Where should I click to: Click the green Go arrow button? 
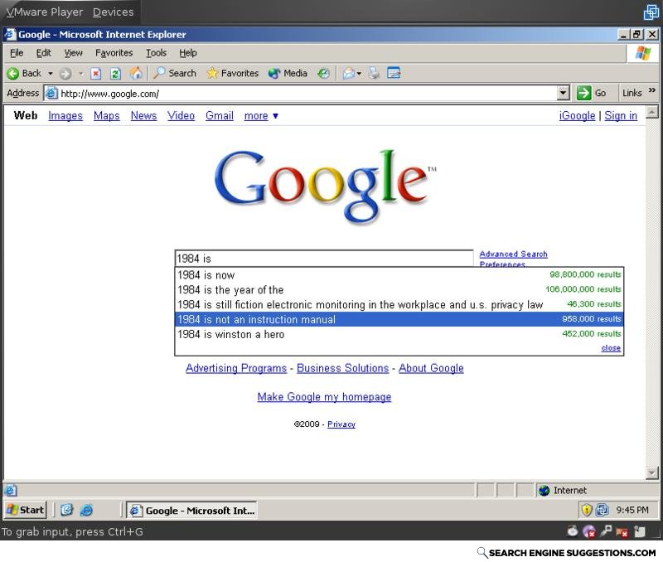(583, 93)
